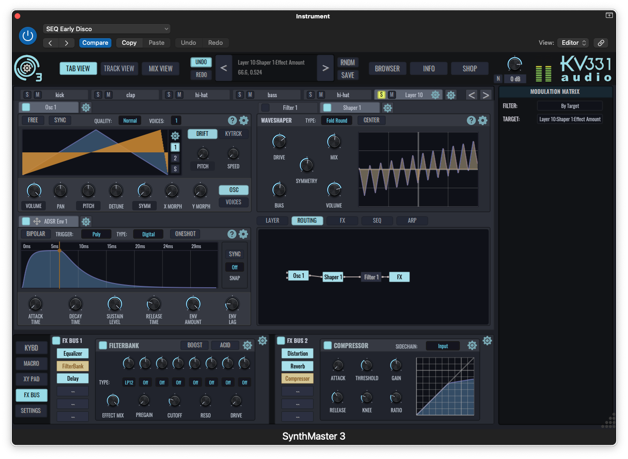Image resolution: width=628 pixels, height=459 pixels.
Task: Click the link icon next to View selector
Action: click(x=601, y=42)
